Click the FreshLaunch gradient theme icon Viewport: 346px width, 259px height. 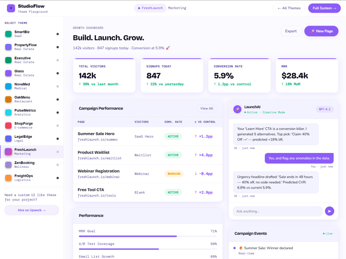tap(8, 152)
